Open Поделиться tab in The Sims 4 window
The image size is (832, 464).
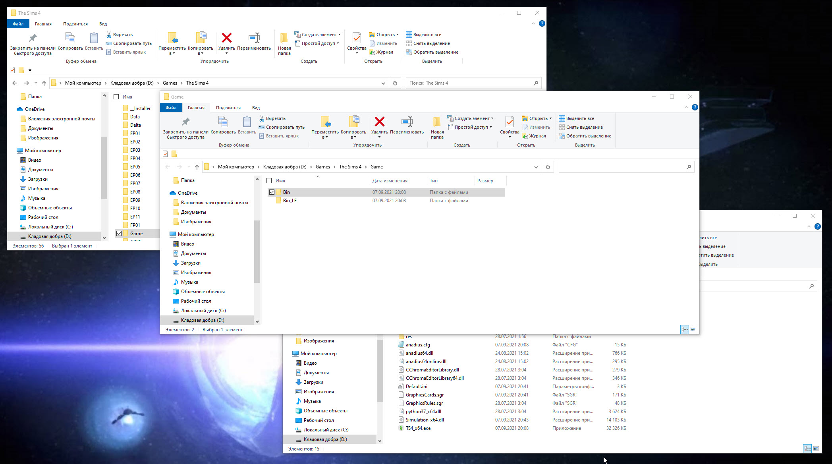coord(75,24)
